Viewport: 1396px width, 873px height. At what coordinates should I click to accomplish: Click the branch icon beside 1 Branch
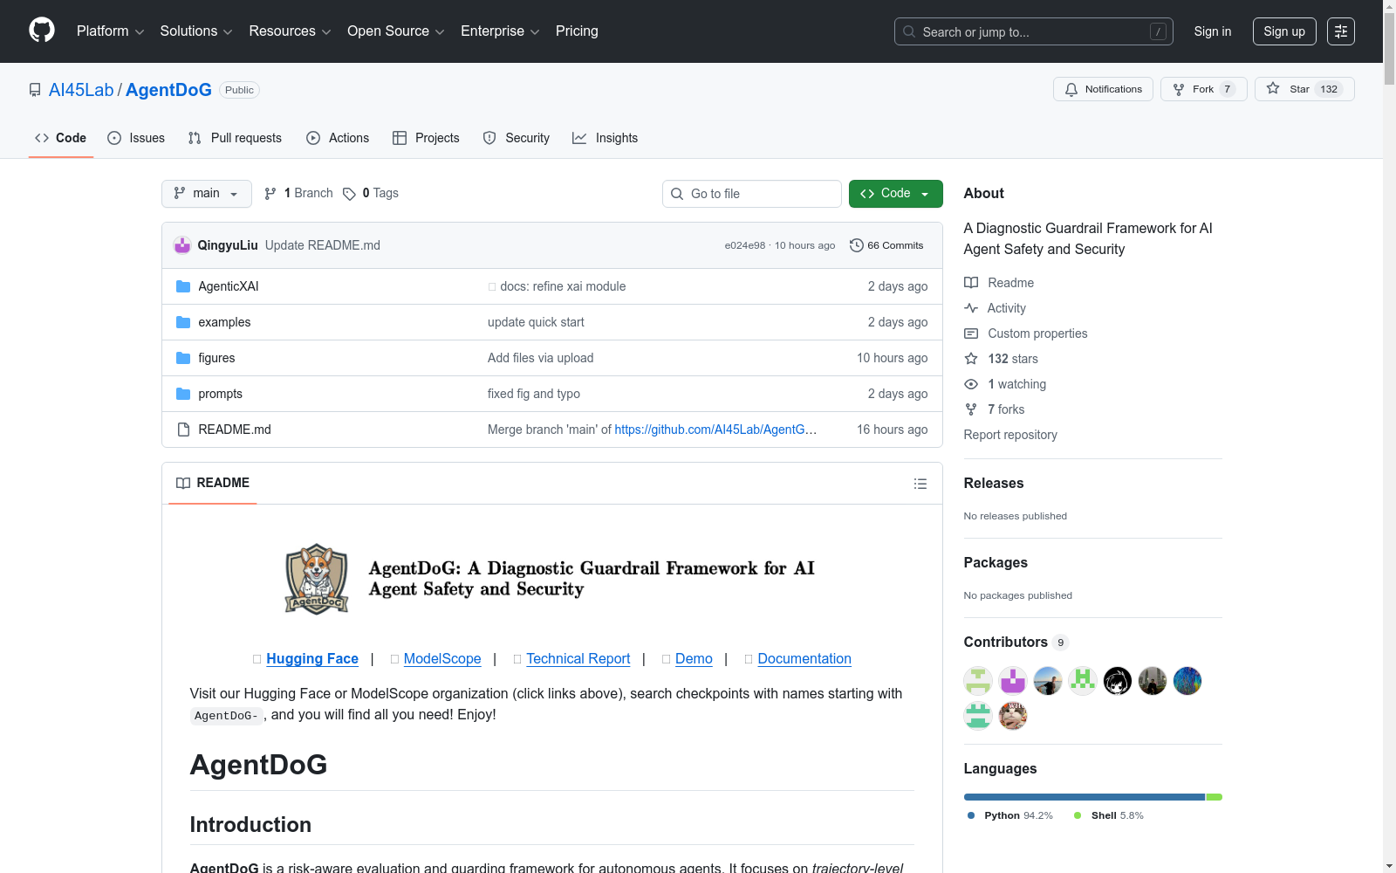[x=270, y=194]
